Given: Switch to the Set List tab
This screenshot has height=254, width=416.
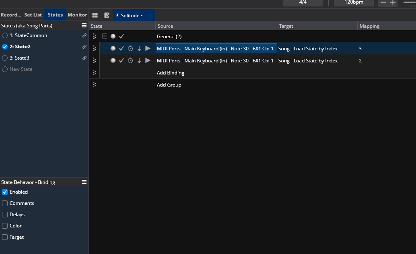Looking at the screenshot, I should (x=33, y=15).
